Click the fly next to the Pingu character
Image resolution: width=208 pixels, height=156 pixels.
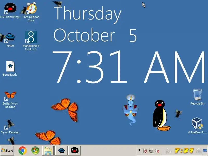(x=178, y=114)
